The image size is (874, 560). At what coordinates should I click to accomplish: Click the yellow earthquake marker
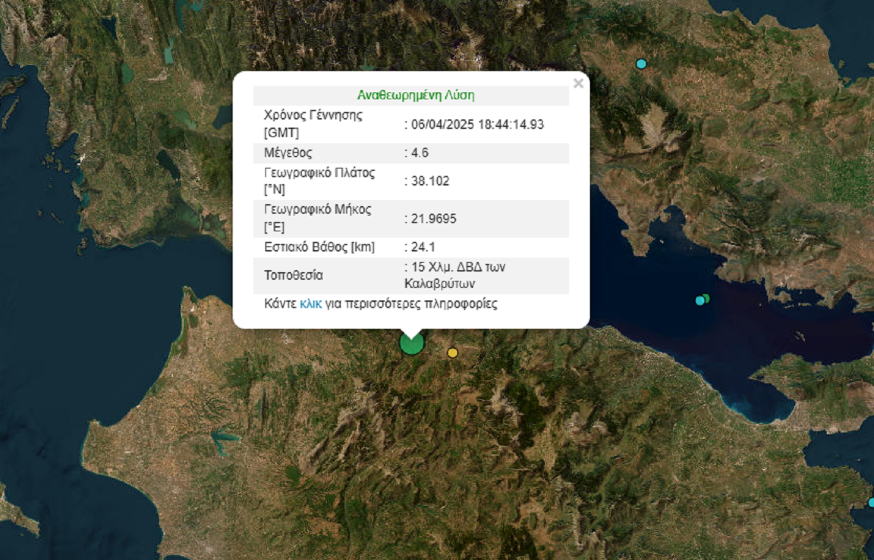(452, 353)
